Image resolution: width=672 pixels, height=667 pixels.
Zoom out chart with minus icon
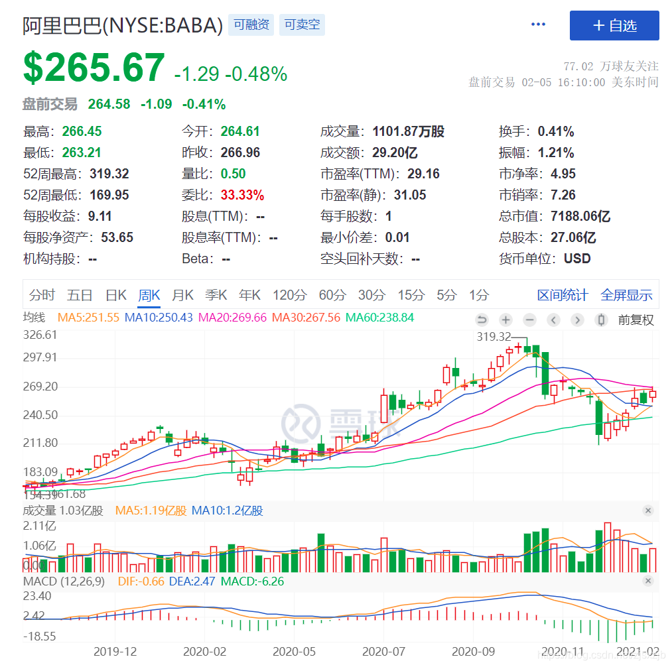530,320
